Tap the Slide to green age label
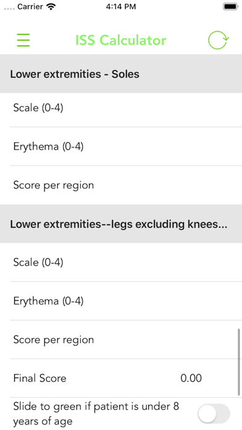The height and width of the screenshot is (430, 242). pyautogui.click(x=96, y=413)
